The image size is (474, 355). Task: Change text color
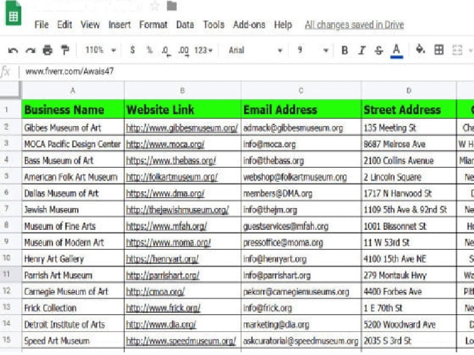click(396, 51)
